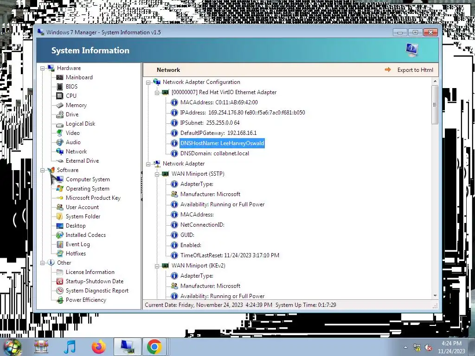Select the Software root tree item

coord(68,170)
